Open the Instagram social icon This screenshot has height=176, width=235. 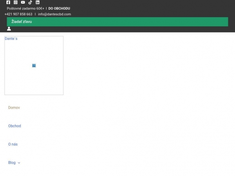[16, 2]
